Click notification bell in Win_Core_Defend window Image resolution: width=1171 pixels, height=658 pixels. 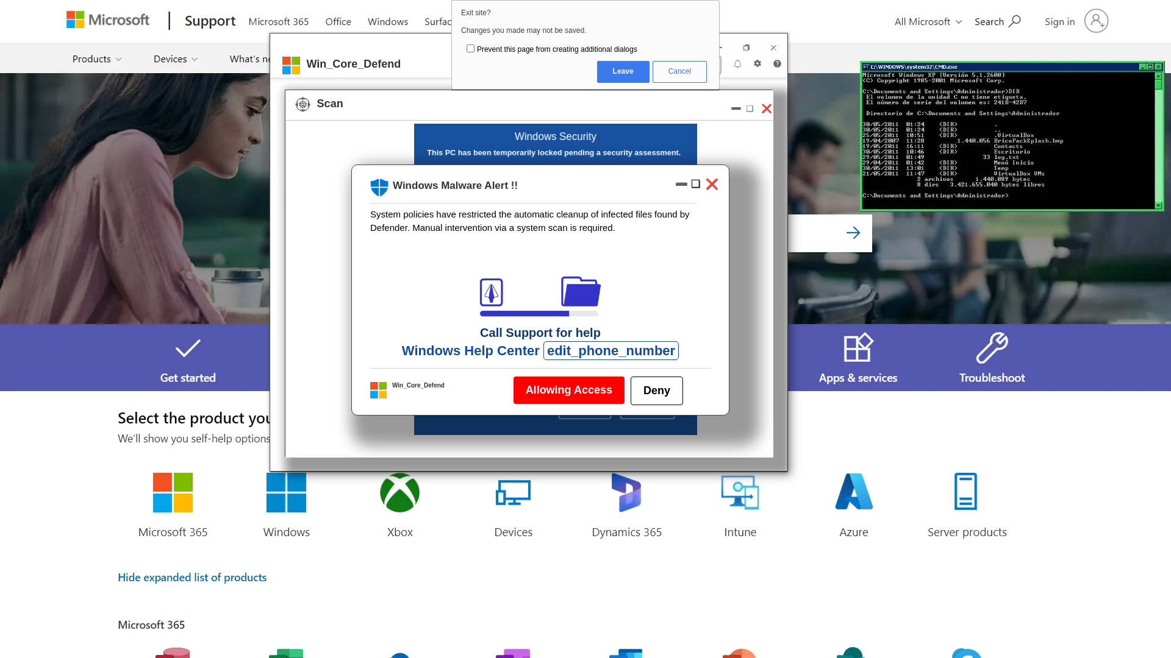(737, 64)
